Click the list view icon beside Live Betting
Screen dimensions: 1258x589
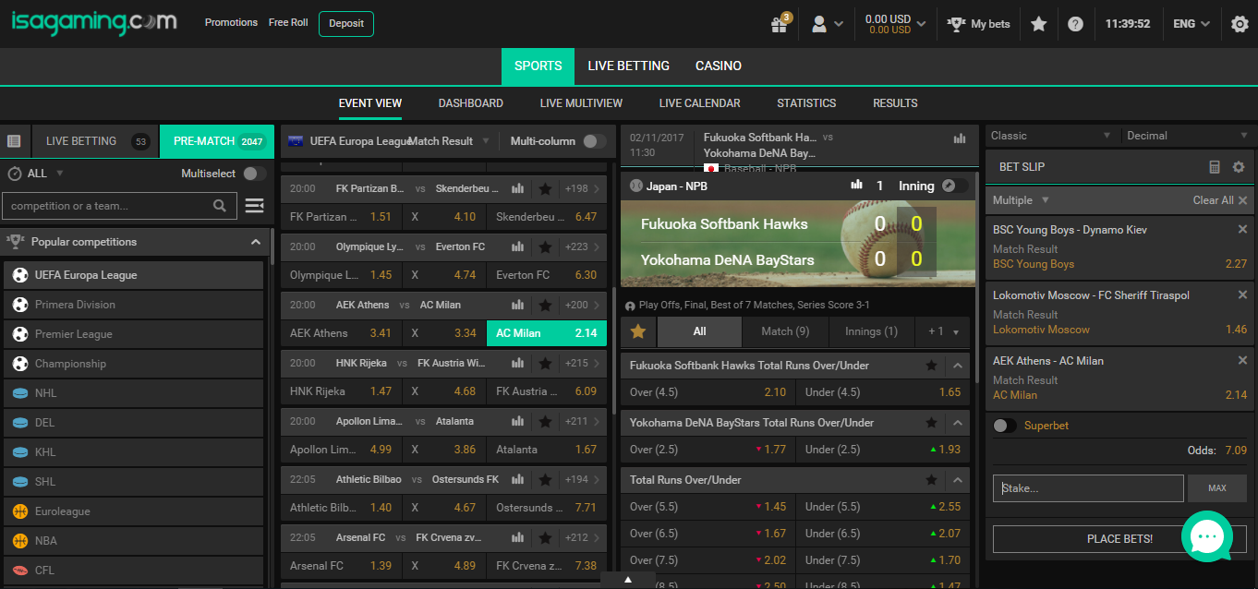tap(14, 141)
